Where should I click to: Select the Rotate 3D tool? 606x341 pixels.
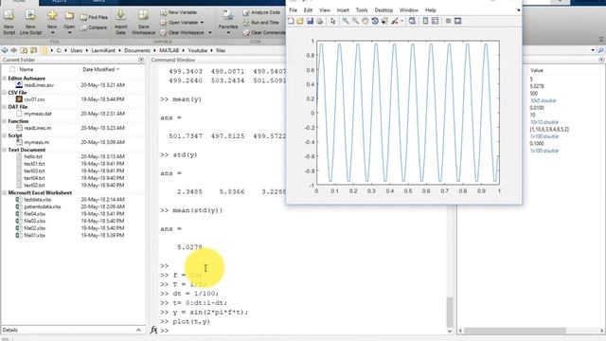[375, 21]
